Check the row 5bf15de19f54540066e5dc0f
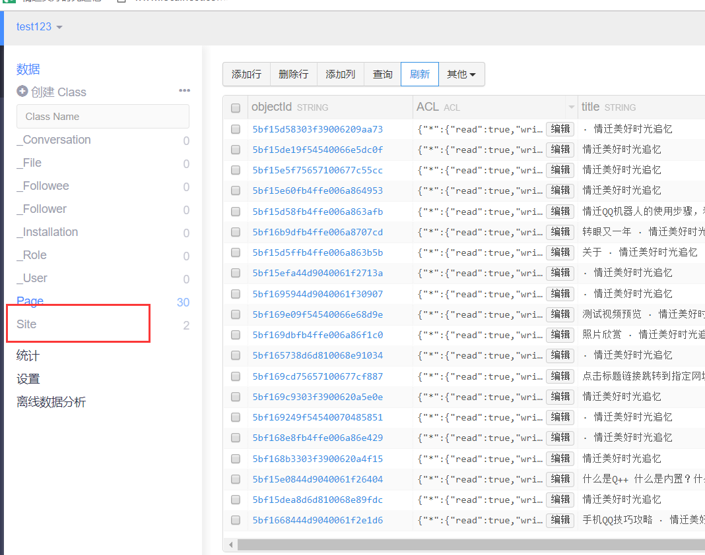This screenshot has width=705, height=555. click(236, 150)
